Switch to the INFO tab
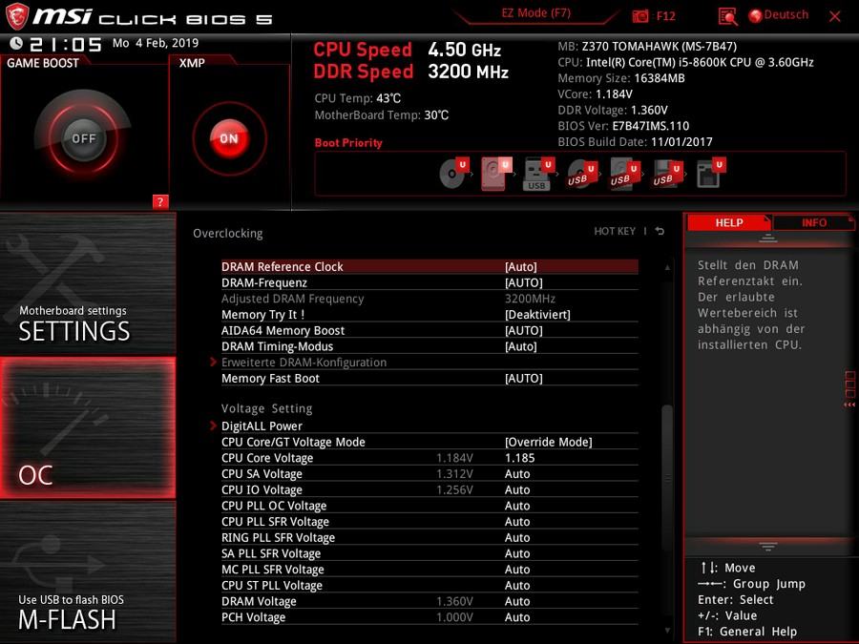This screenshot has width=859, height=644. 813,223
